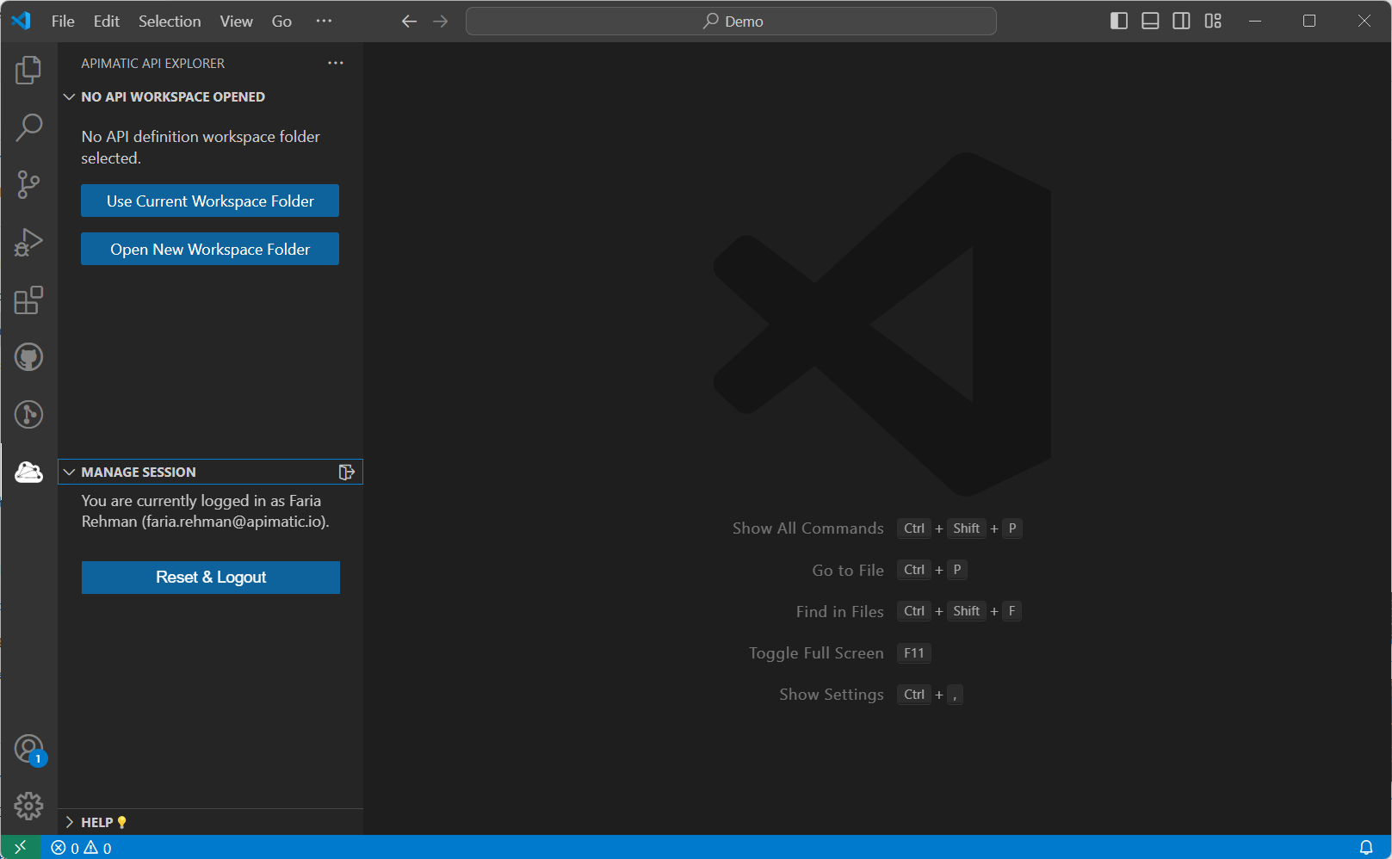Open the Selection menu
This screenshot has width=1392, height=859.
(x=170, y=22)
